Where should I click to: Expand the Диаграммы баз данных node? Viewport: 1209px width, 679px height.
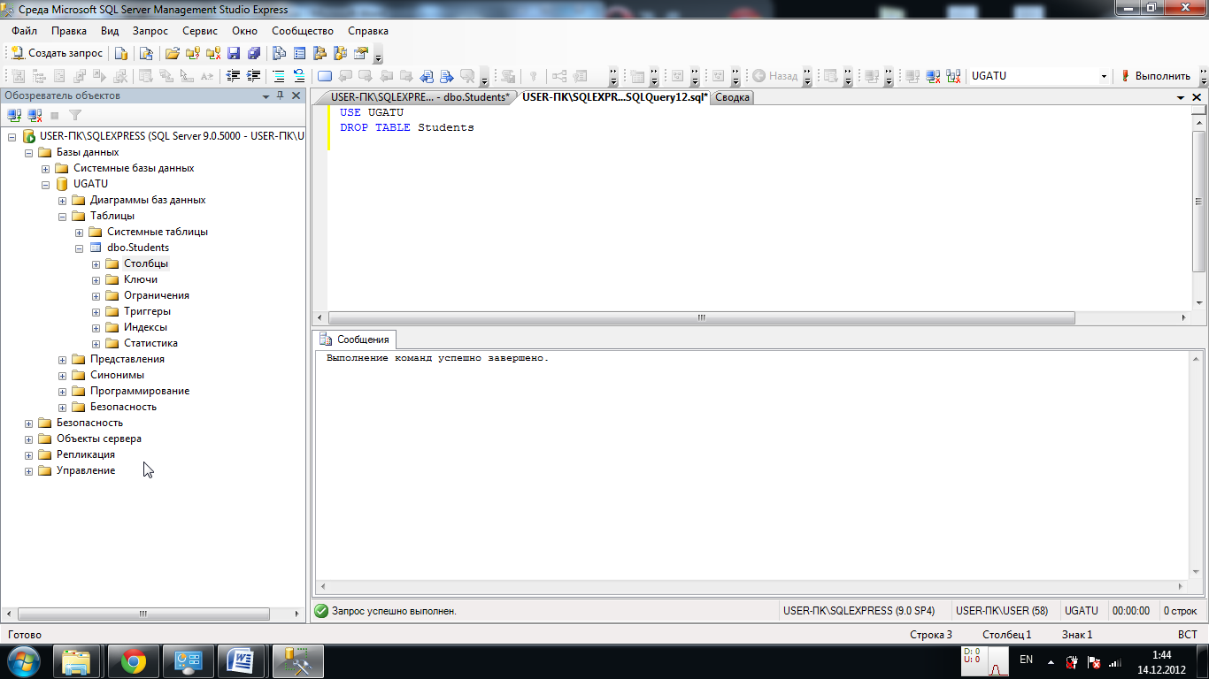[62, 200]
